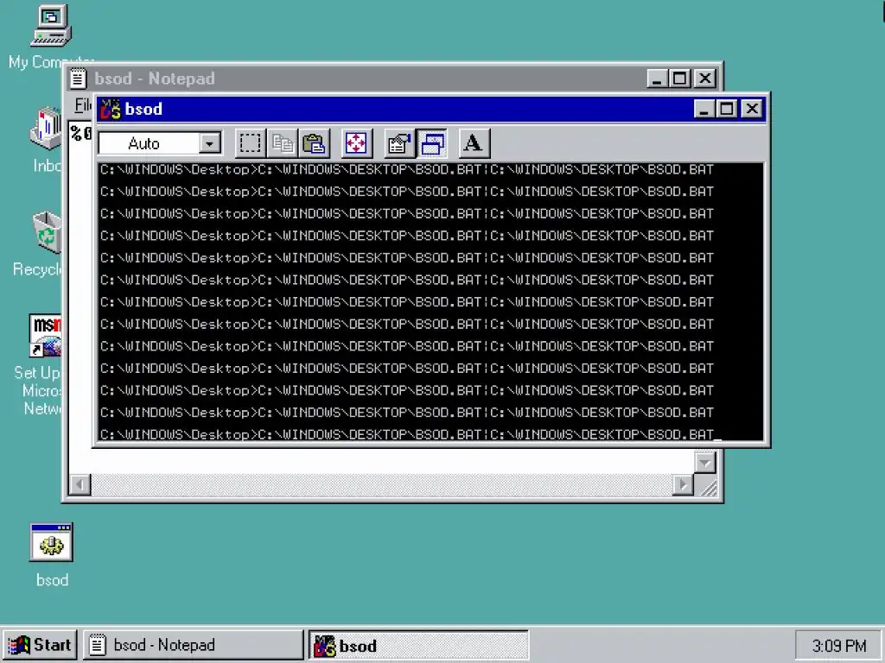Click the Mark selection tool in bsod toolbar
The width and height of the screenshot is (885, 663).
[250, 143]
